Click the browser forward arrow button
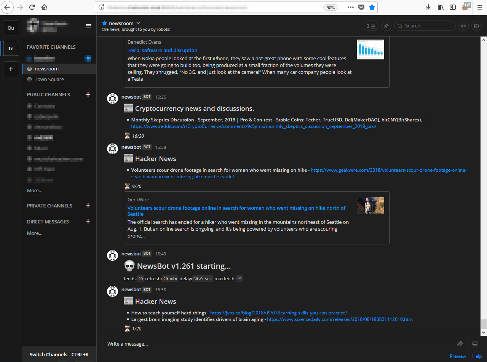 click(20, 7)
